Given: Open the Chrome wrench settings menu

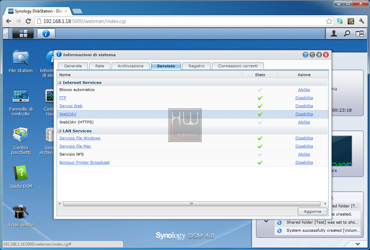Looking at the screenshot, I should point(362,21).
